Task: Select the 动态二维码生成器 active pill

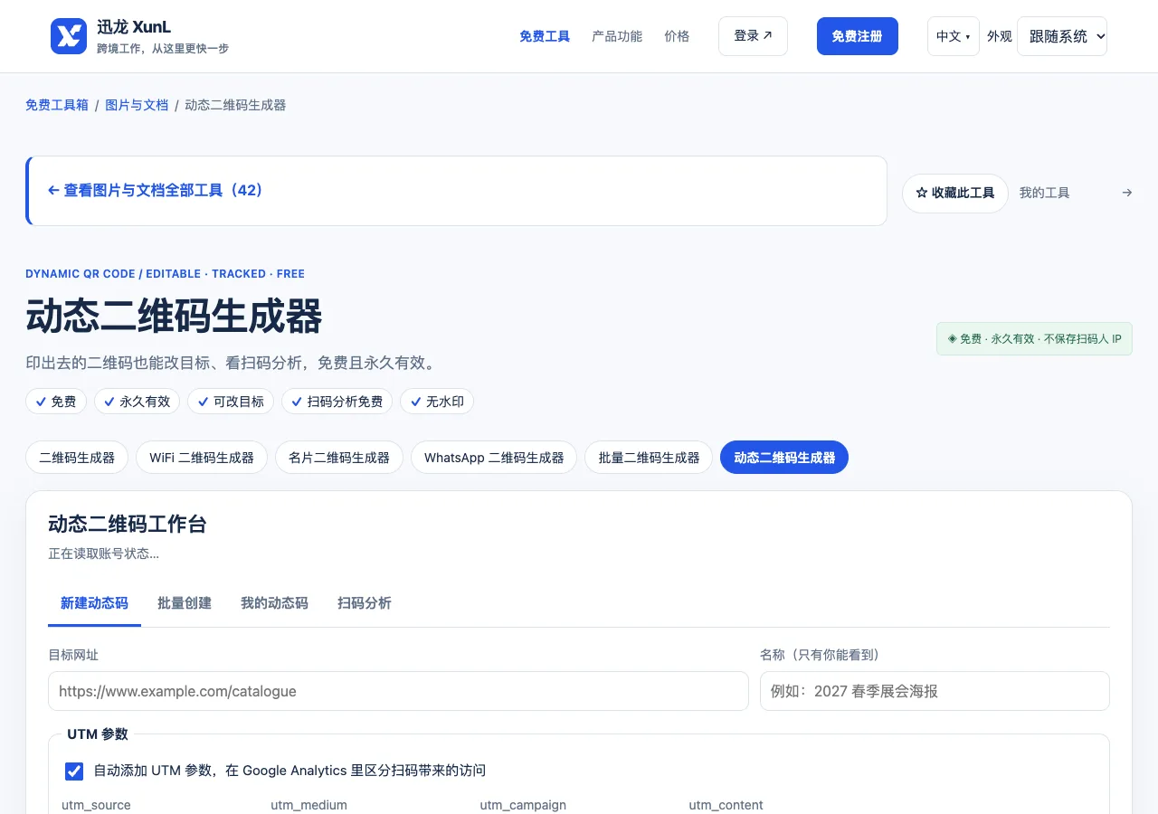Action: pyautogui.click(x=784, y=458)
